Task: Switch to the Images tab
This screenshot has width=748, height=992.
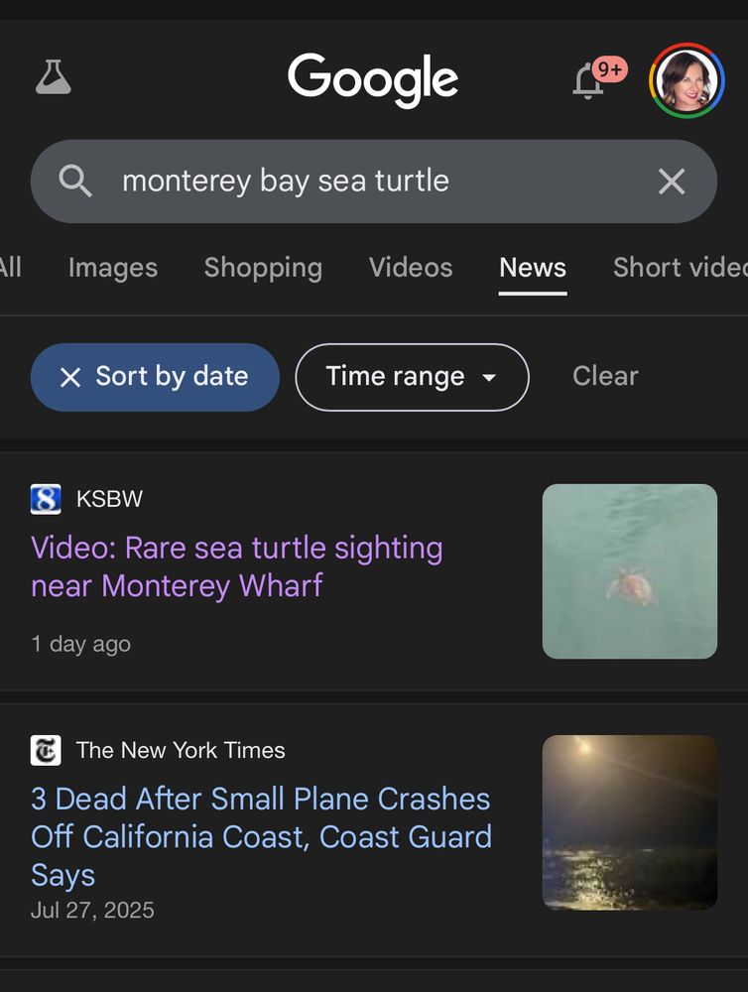Action: click(x=112, y=268)
